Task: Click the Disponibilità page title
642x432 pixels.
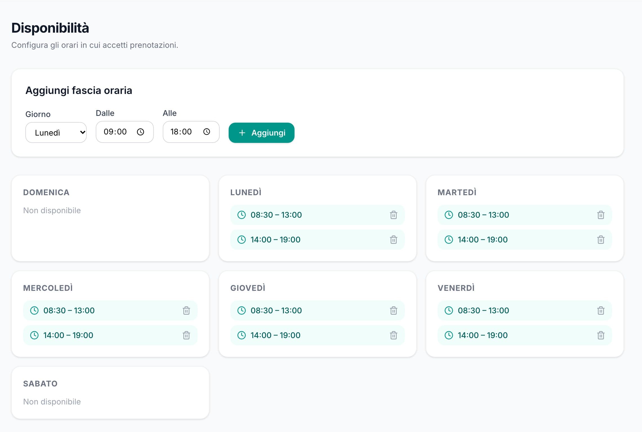Action: click(x=50, y=28)
